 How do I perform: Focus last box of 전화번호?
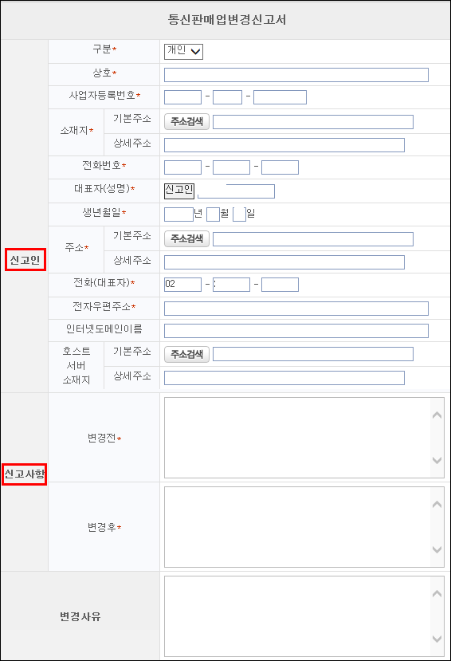(x=280, y=167)
